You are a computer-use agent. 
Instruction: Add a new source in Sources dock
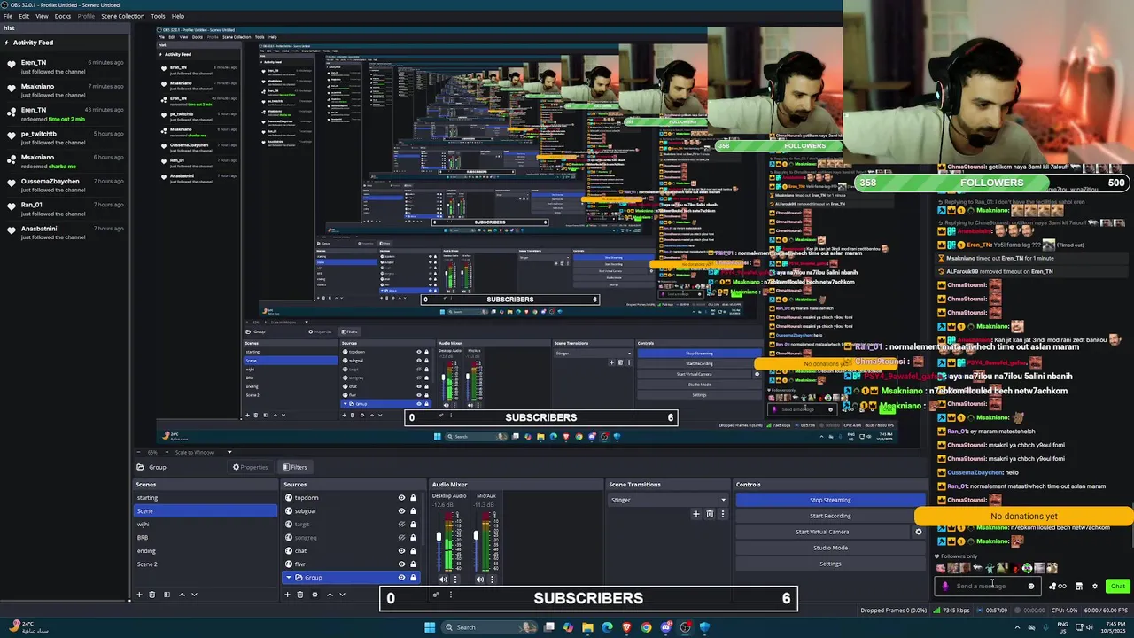coord(287,595)
